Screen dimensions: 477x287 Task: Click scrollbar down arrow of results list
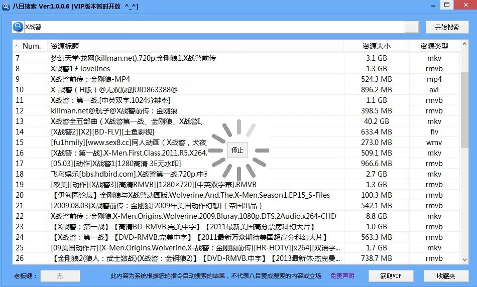pos(464,259)
